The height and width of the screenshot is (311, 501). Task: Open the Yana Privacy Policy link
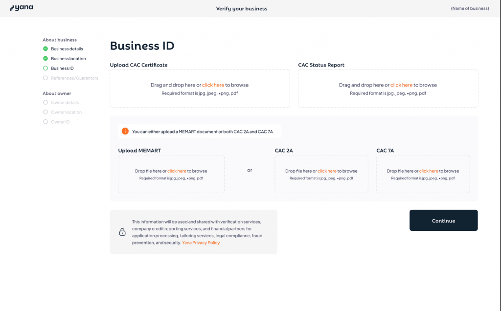tap(201, 243)
